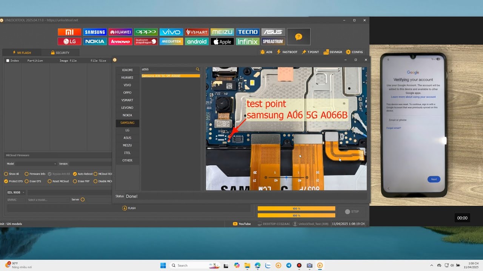Open DEVMGR device manager
Screen dimensions: 483x271
tap(332, 52)
